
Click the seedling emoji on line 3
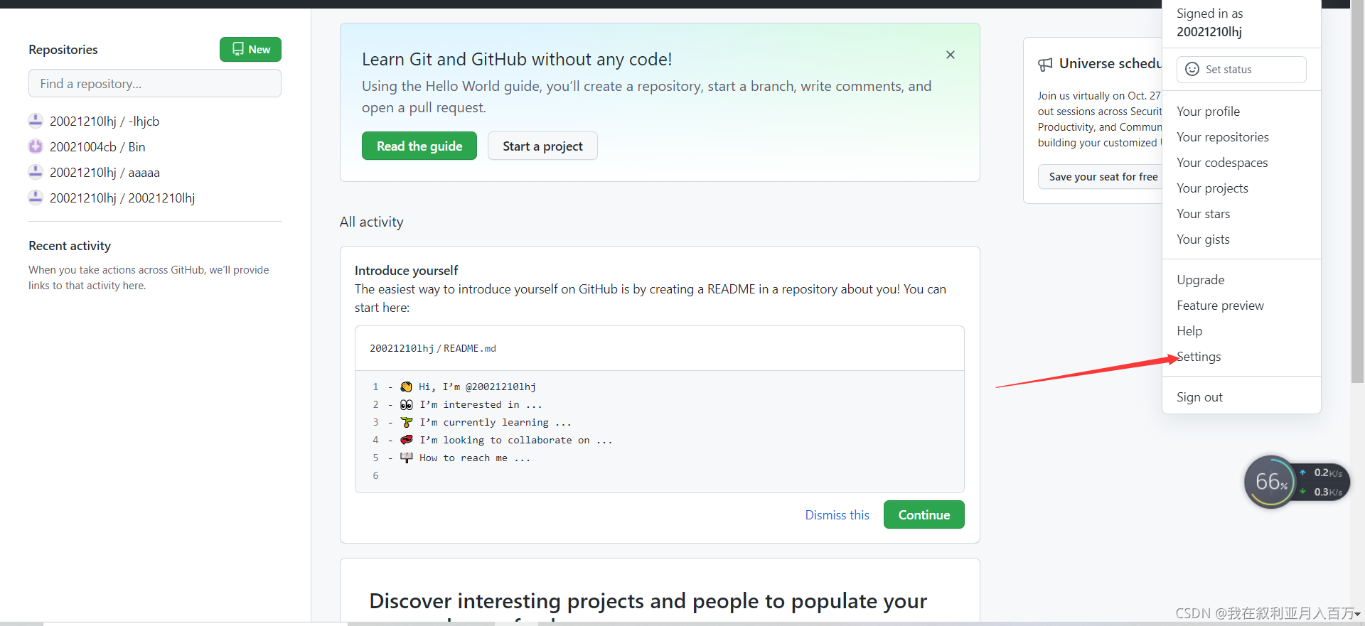pos(406,422)
